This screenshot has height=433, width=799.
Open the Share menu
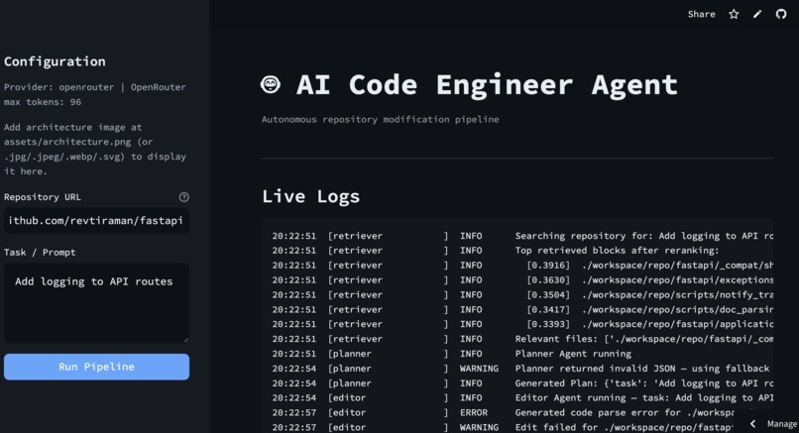coord(702,14)
